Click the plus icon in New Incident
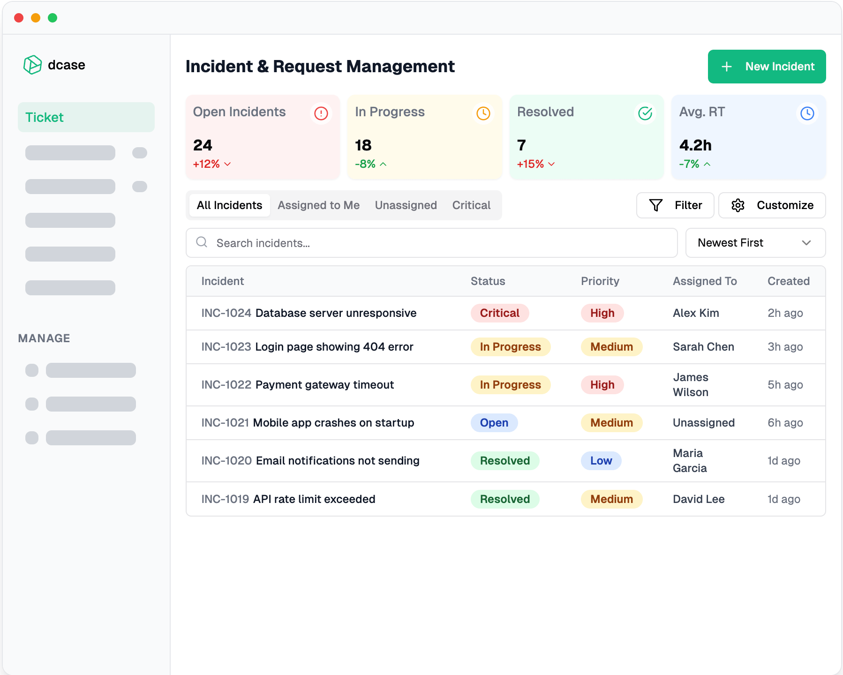 [x=727, y=67]
